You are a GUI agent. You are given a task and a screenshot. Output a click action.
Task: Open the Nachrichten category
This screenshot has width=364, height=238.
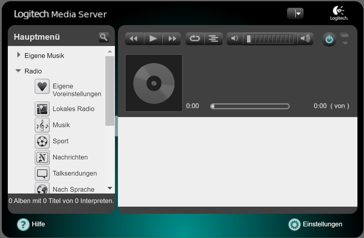click(70, 157)
